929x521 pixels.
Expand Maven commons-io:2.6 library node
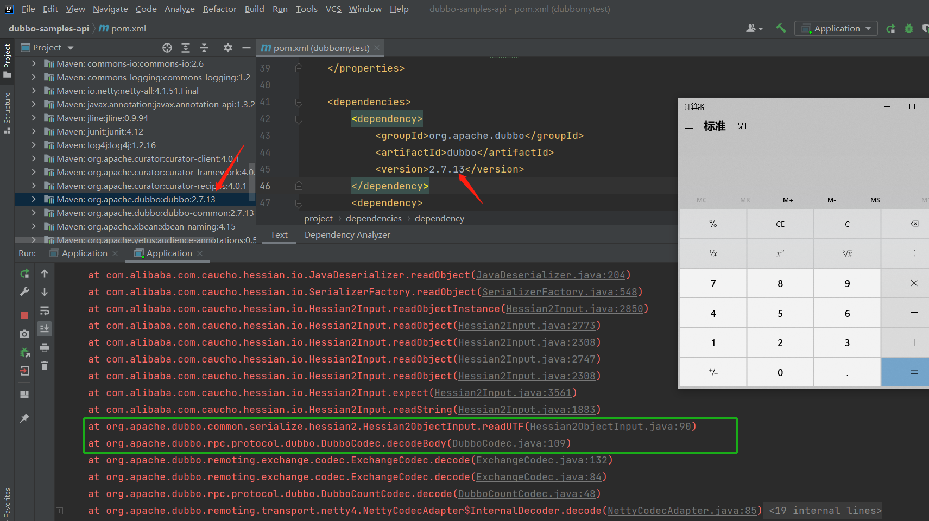tap(34, 63)
